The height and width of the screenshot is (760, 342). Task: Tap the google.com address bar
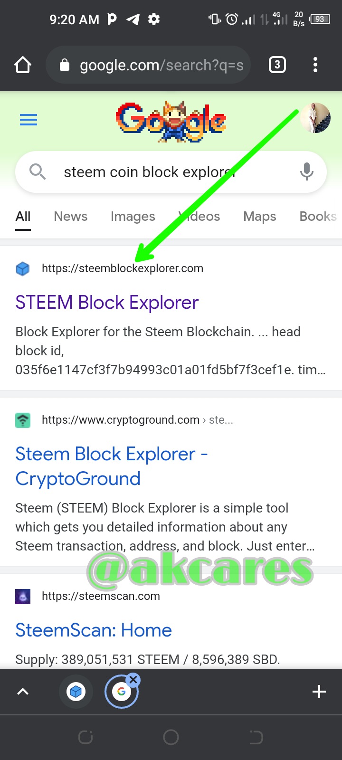148,65
